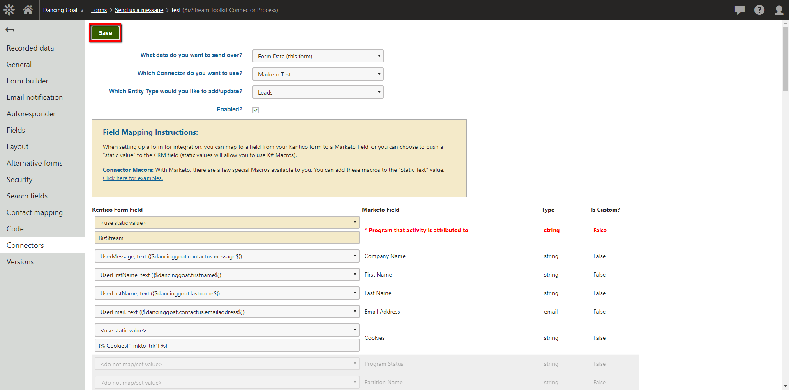Change the UserEmail field mapping dropdown

click(227, 312)
